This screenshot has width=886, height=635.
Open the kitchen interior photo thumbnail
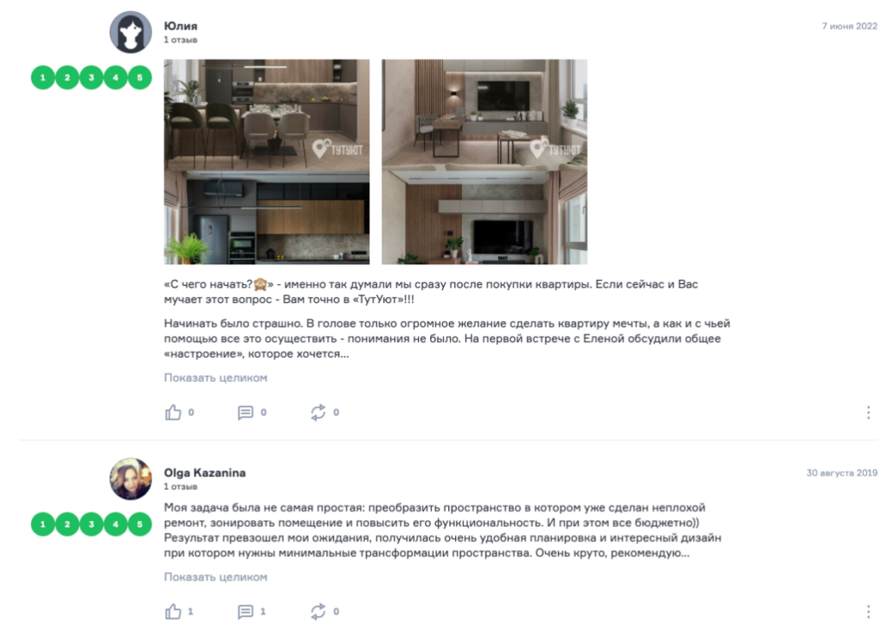[x=266, y=162]
